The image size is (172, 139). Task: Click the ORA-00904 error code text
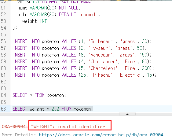coord(15,126)
